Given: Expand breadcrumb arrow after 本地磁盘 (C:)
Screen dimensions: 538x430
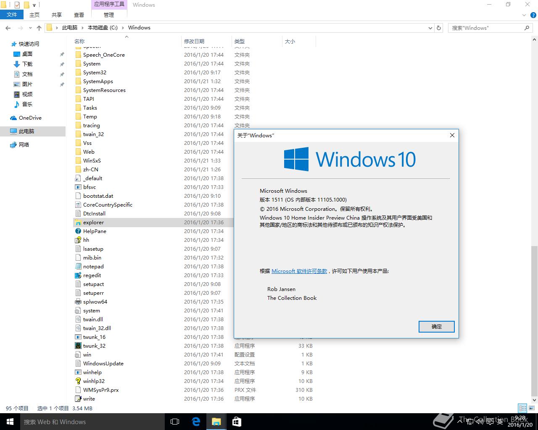Looking at the screenshot, I should 123,28.
